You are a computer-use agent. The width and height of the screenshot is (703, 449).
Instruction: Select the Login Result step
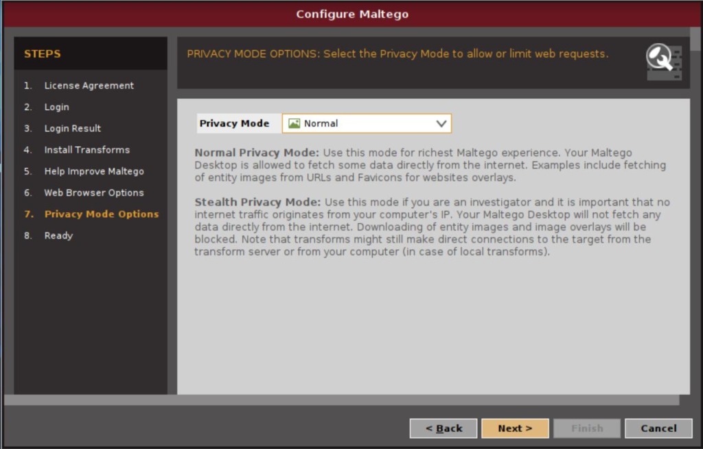pos(72,128)
